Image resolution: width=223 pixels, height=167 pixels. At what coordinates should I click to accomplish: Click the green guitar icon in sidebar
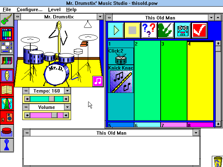point(7,20)
